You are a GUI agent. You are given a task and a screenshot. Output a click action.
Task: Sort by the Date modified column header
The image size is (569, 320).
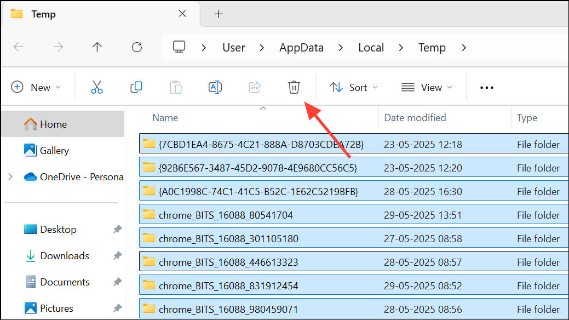pos(415,118)
